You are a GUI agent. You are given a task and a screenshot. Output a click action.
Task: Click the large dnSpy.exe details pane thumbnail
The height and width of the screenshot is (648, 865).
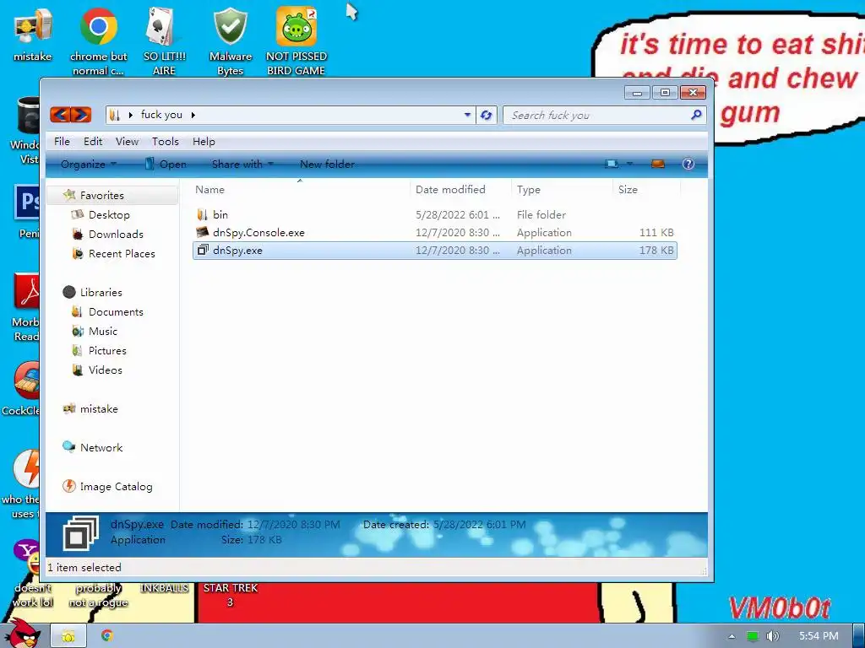click(x=80, y=533)
